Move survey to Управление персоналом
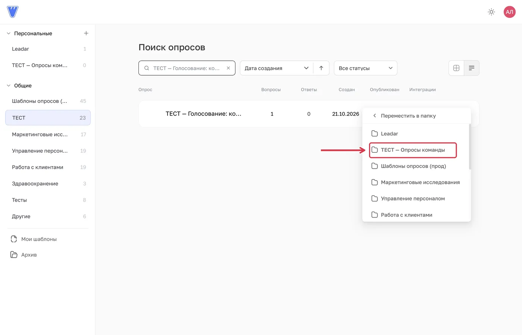Screen dimensions: 522x335 (x=416, y=198)
